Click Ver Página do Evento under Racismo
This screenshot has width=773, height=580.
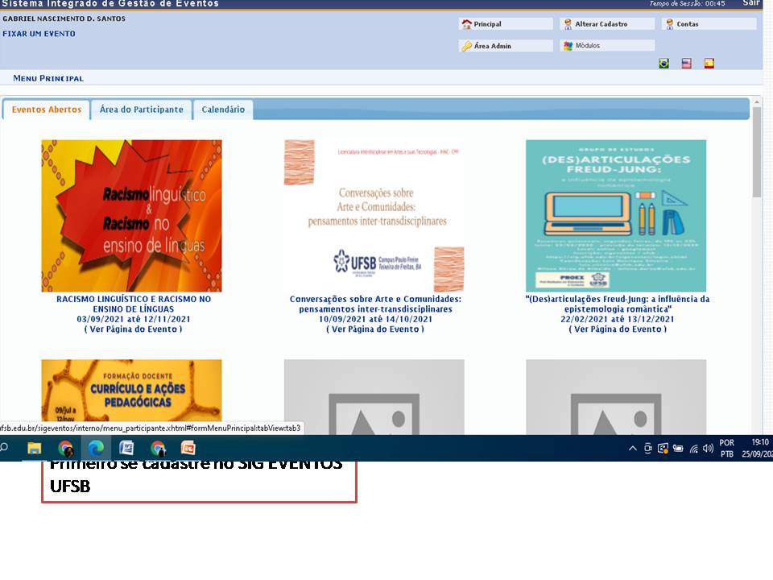(x=133, y=329)
